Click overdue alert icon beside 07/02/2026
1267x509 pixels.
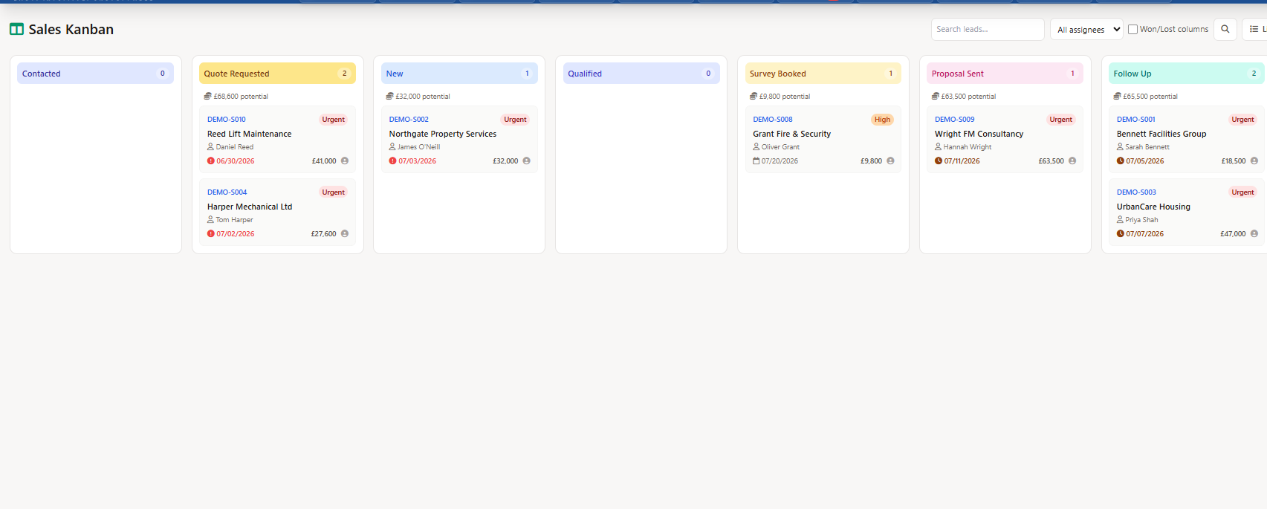coord(211,233)
